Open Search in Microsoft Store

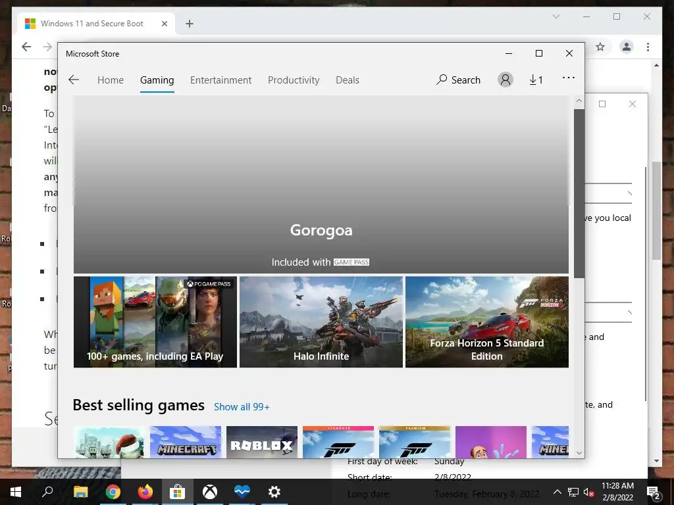click(458, 80)
